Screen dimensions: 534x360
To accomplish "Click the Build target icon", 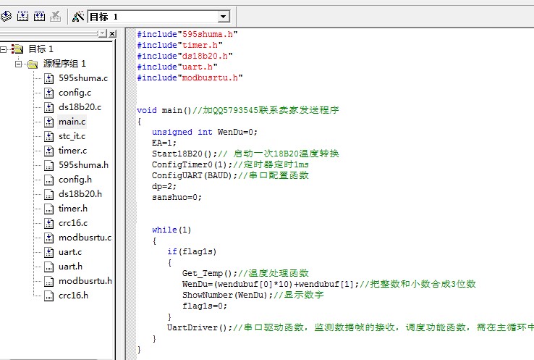I will pos(23,16).
